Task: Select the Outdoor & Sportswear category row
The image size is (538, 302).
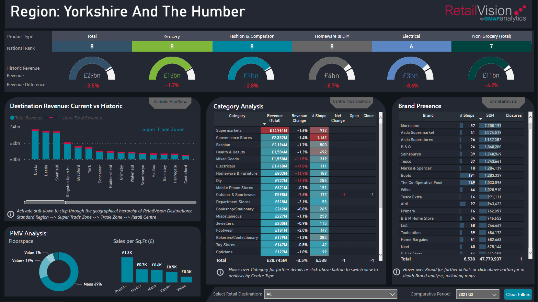Action: pos(295,195)
